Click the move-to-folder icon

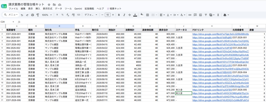[x=54, y=5]
